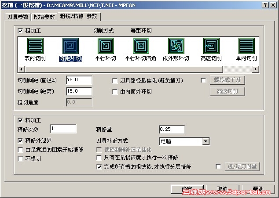Switch to the 挖槽参数 tab
This screenshot has height=198, width=279.
point(44,17)
